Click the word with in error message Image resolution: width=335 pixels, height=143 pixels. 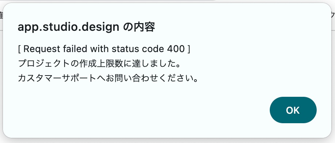pos(99,49)
